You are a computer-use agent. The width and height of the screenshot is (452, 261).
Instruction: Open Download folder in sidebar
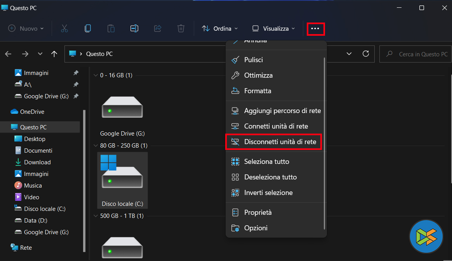pyautogui.click(x=37, y=162)
